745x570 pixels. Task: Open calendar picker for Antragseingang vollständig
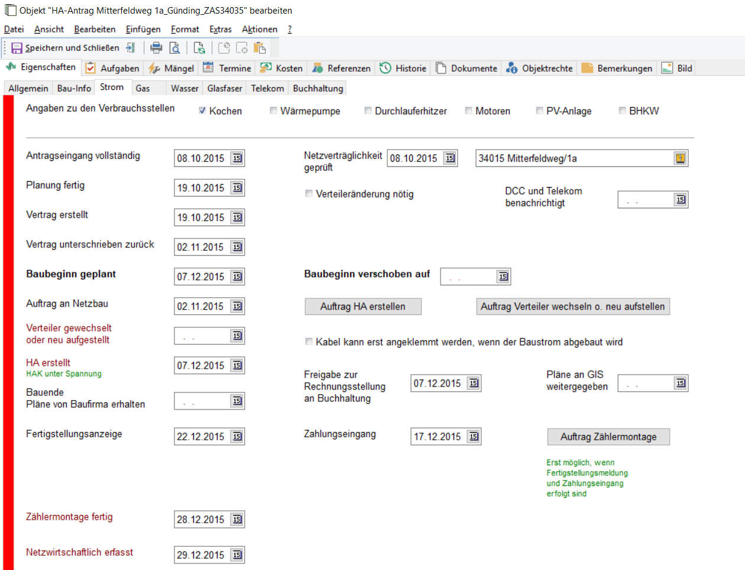(x=237, y=158)
